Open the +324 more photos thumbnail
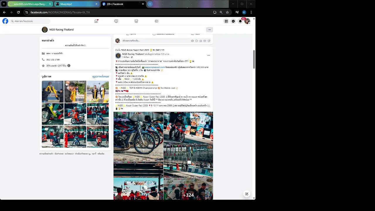 coord(188,189)
